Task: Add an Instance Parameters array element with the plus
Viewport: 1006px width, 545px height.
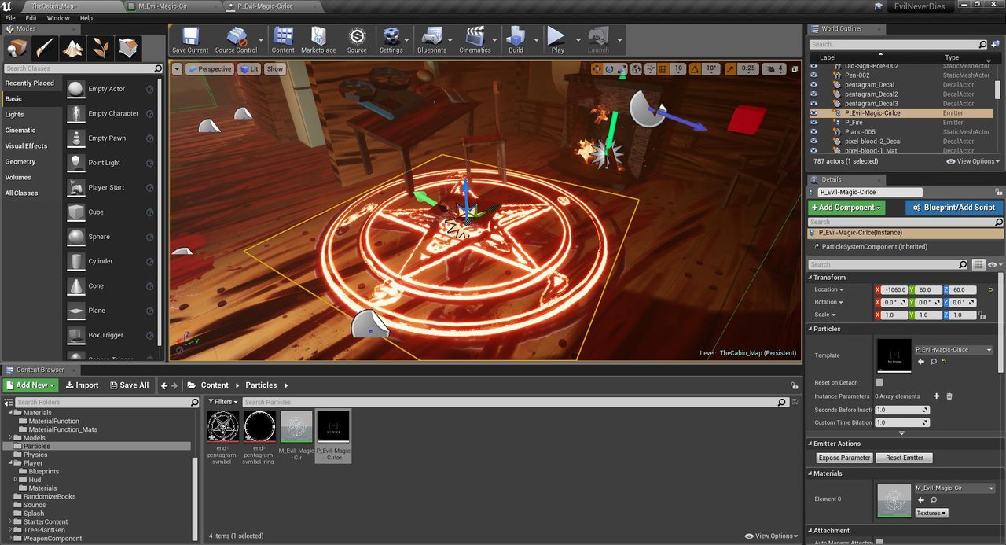Action: coord(936,396)
